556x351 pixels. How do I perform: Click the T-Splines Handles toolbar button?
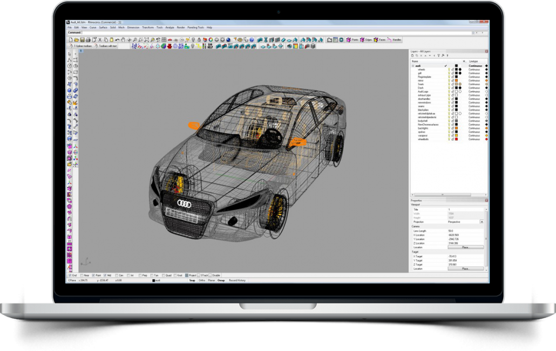pyautogui.click(x=394, y=40)
